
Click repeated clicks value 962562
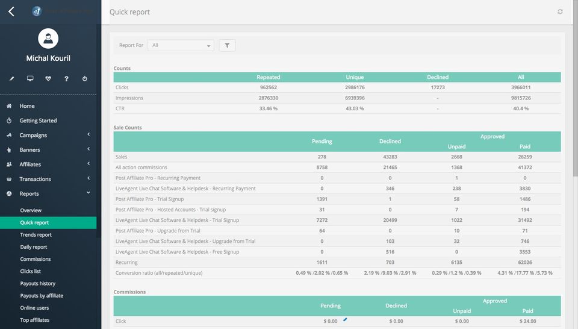tap(269, 87)
